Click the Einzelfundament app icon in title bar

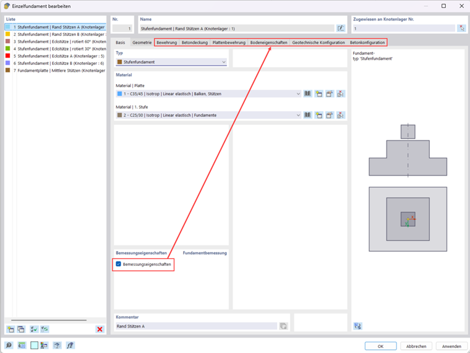tap(7, 6)
